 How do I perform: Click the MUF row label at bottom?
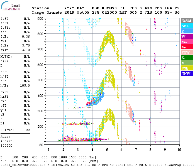point(3,161)
